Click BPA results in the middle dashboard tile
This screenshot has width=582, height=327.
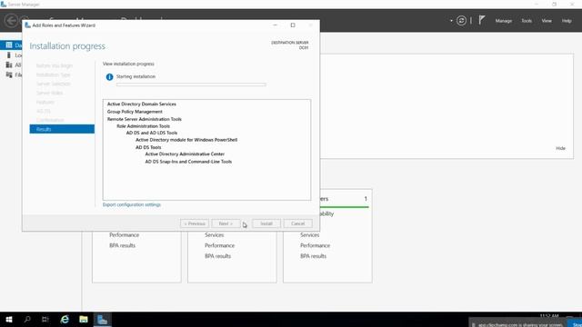pos(218,256)
